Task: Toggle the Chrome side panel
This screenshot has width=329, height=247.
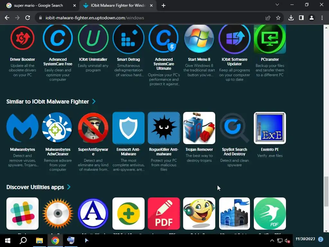Action: (x=301, y=18)
